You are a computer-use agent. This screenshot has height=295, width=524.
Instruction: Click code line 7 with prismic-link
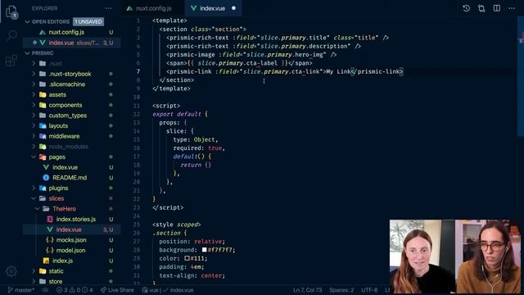(x=278, y=71)
